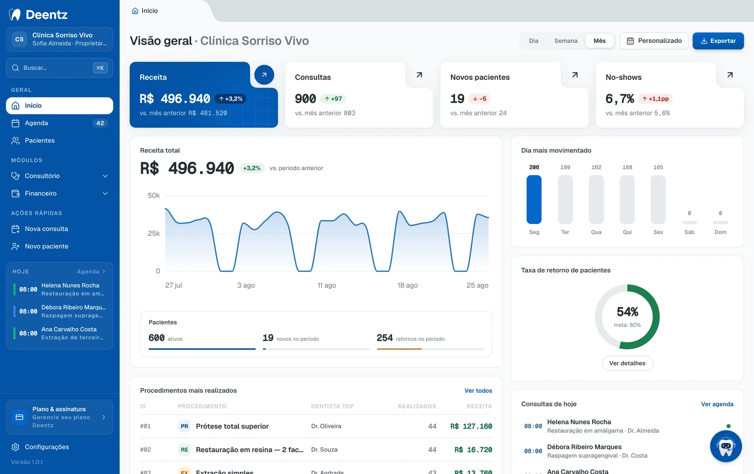Click the 42 badge next to Agenda

[x=100, y=123]
